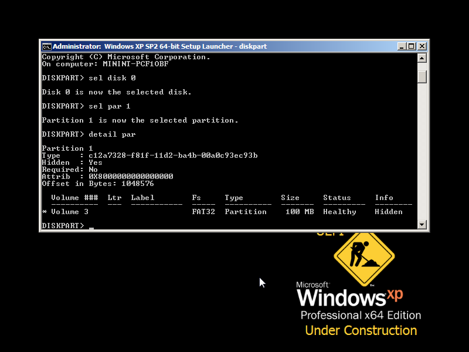The height and width of the screenshot is (352, 469).
Task: Click the offset value 1048576
Action: [x=138, y=184]
